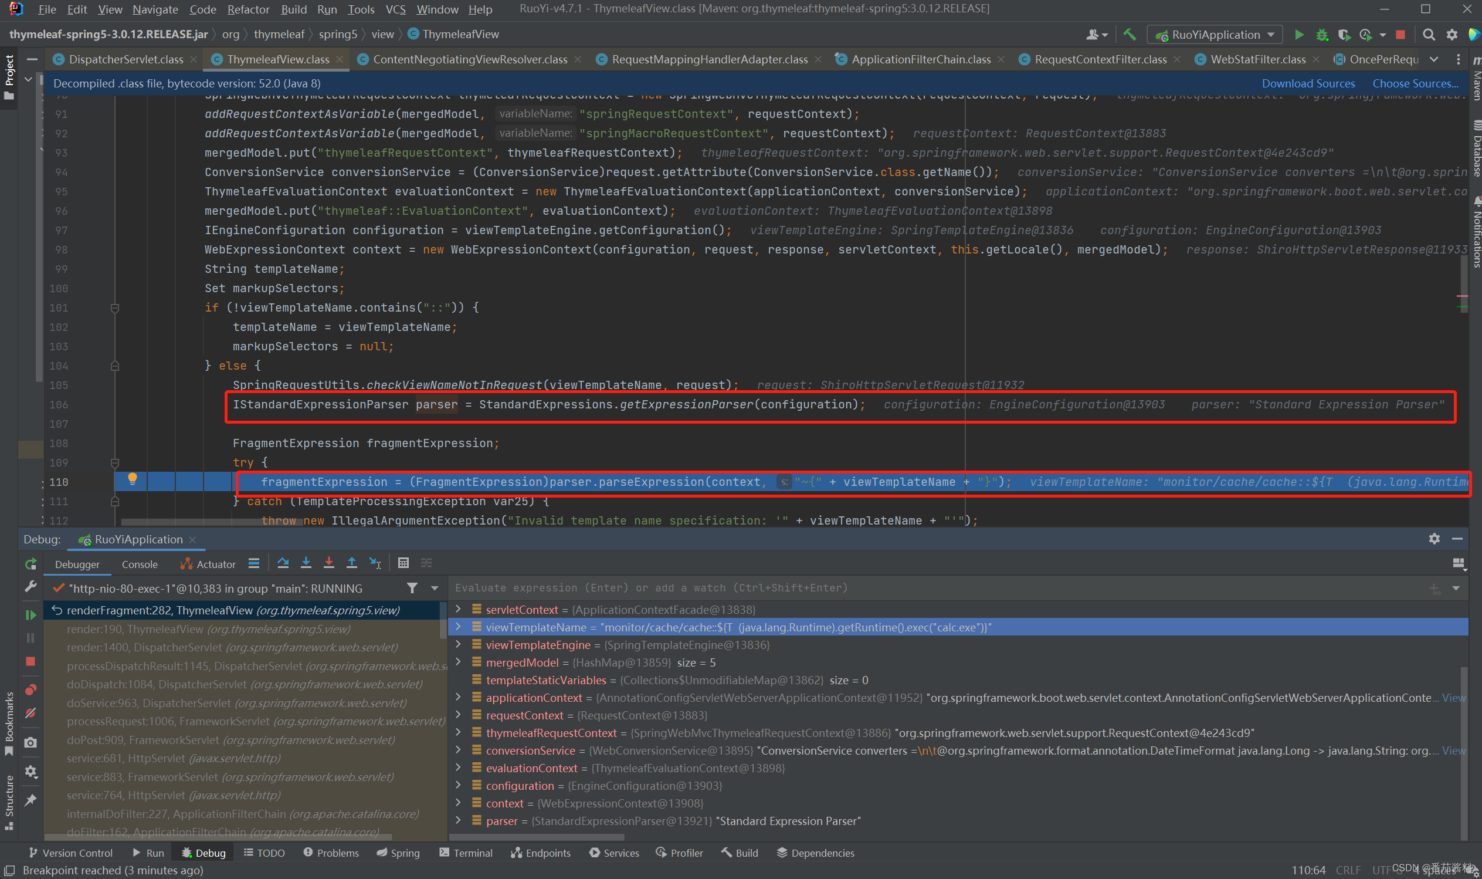Image resolution: width=1482 pixels, height=879 pixels.
Task: Open the code-with-me user dropdown
Action: (x=1097, y=35)
